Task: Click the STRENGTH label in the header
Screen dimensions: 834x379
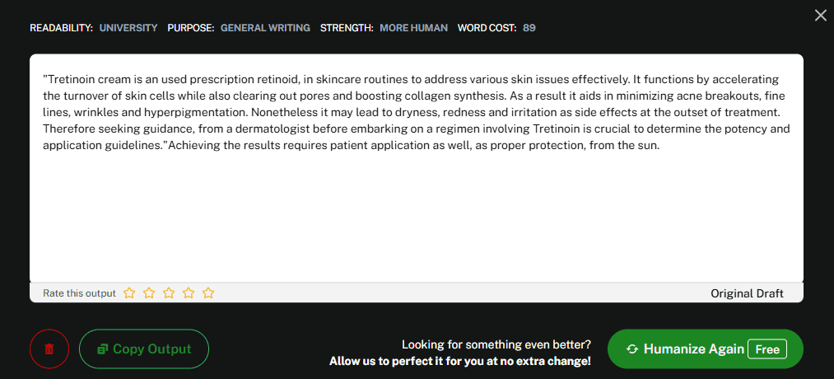Action: (347, 28)
